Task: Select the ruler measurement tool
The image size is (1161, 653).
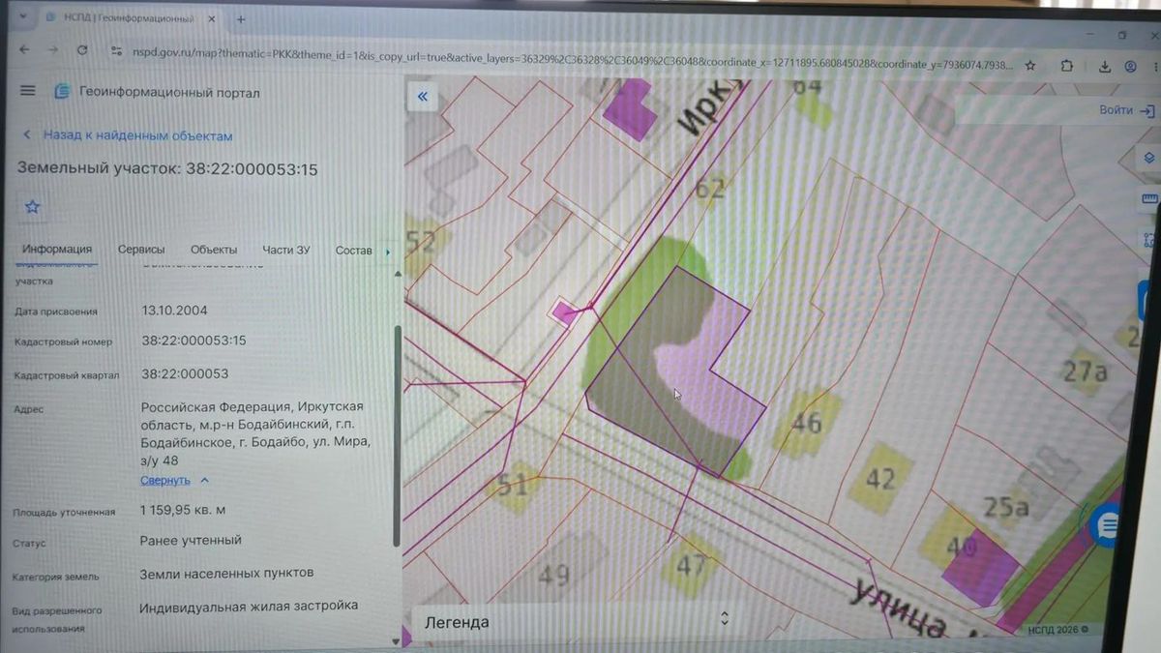Action: tap(1149, 199)
